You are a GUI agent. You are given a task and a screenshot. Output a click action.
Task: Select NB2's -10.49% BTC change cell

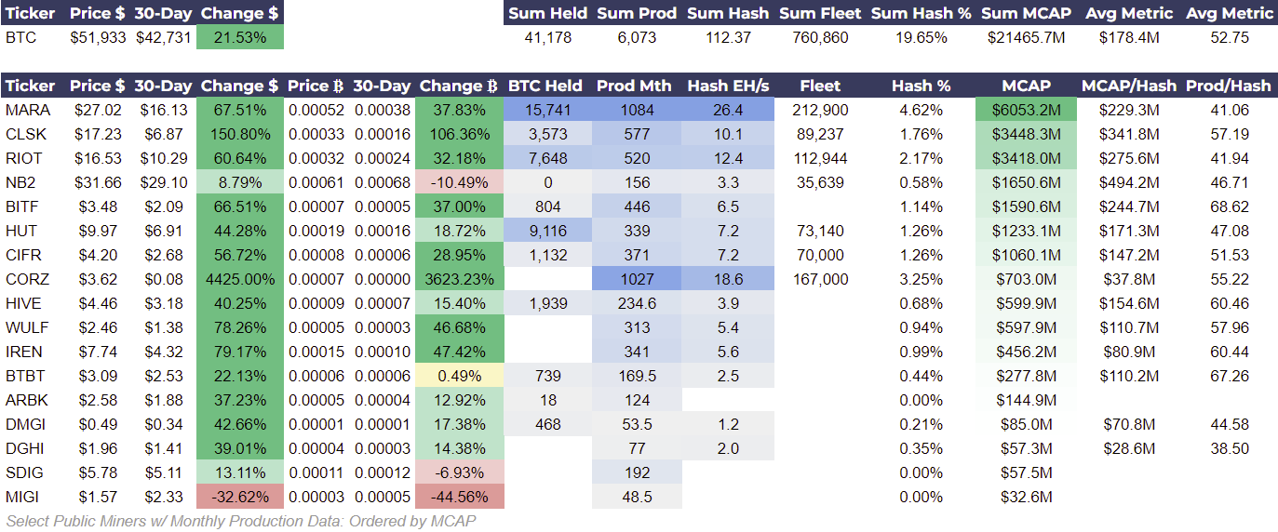pos(459,182)
